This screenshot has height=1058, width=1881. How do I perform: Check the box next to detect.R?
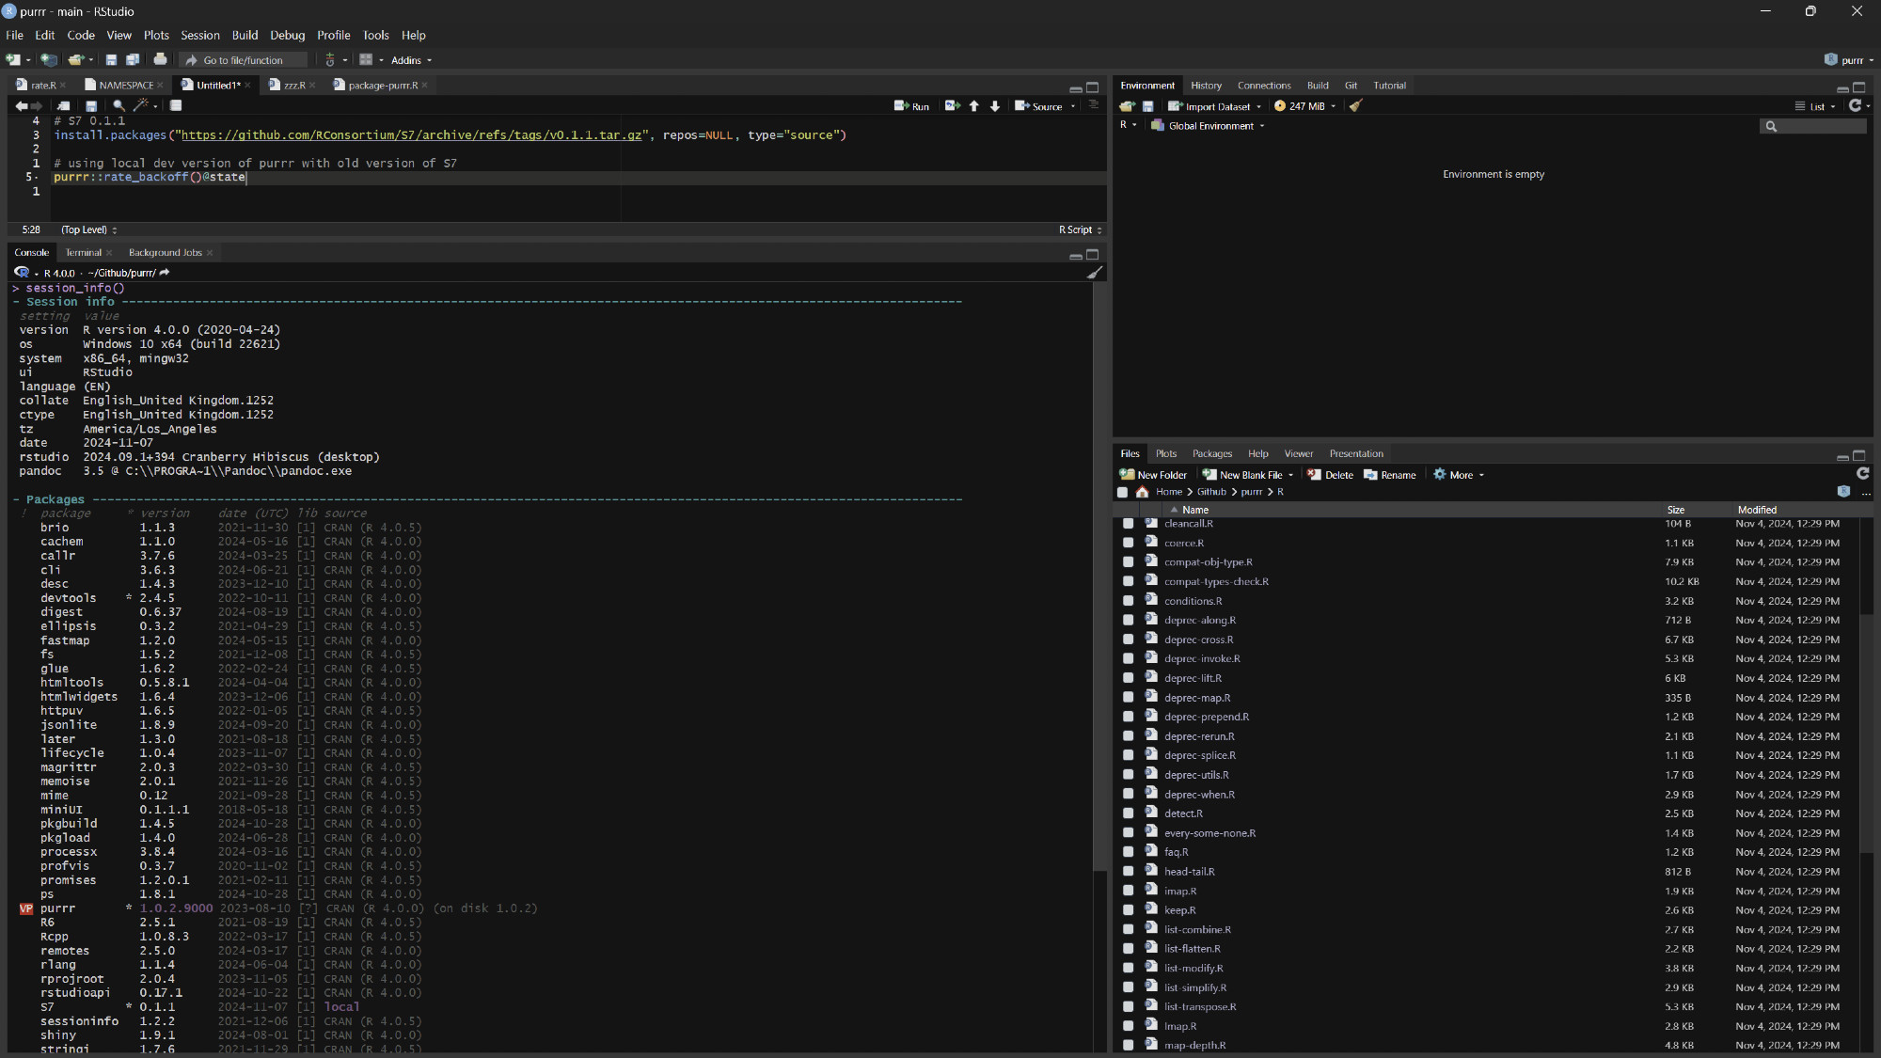pos(1128,813)
